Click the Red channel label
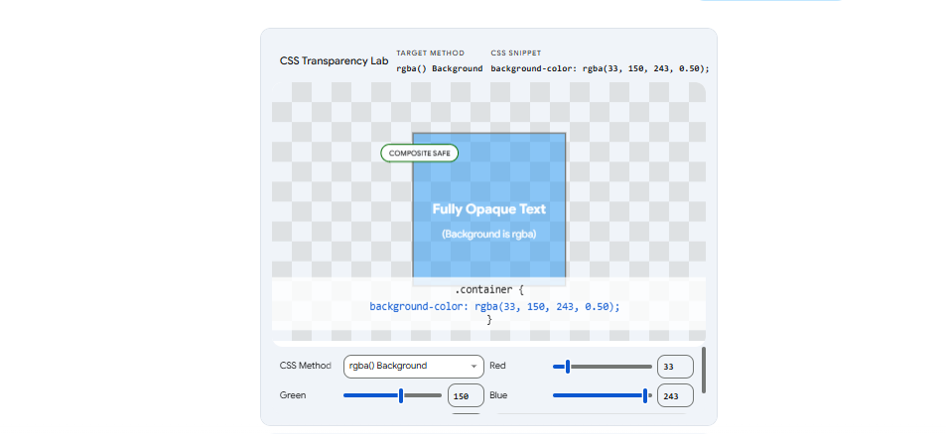Image resolution: width=946 pixels, height=434 pixels. pos(499,366)
